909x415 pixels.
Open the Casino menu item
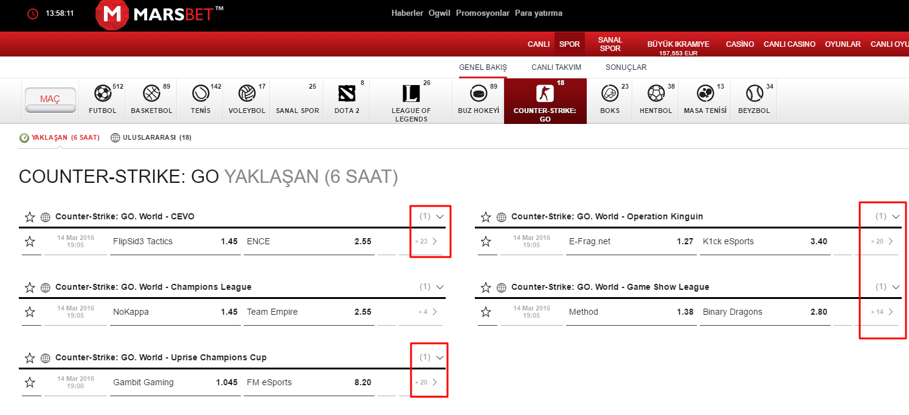(740, 44)
